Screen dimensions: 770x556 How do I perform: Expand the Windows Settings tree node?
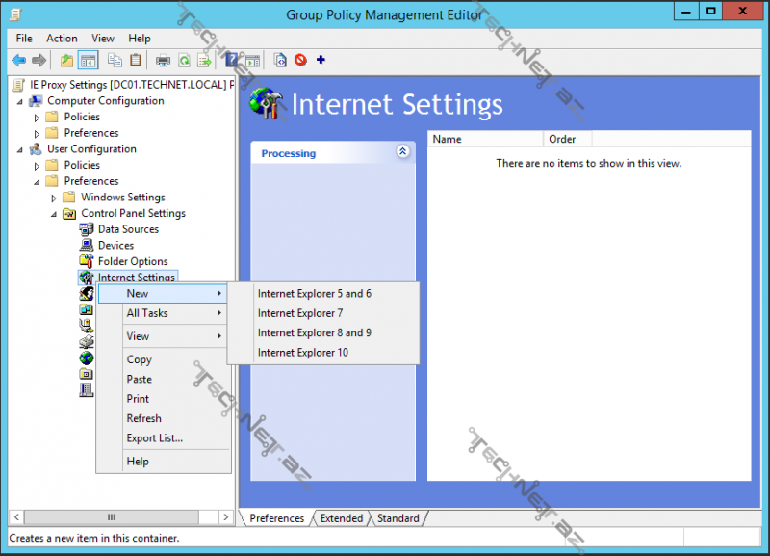54,198
